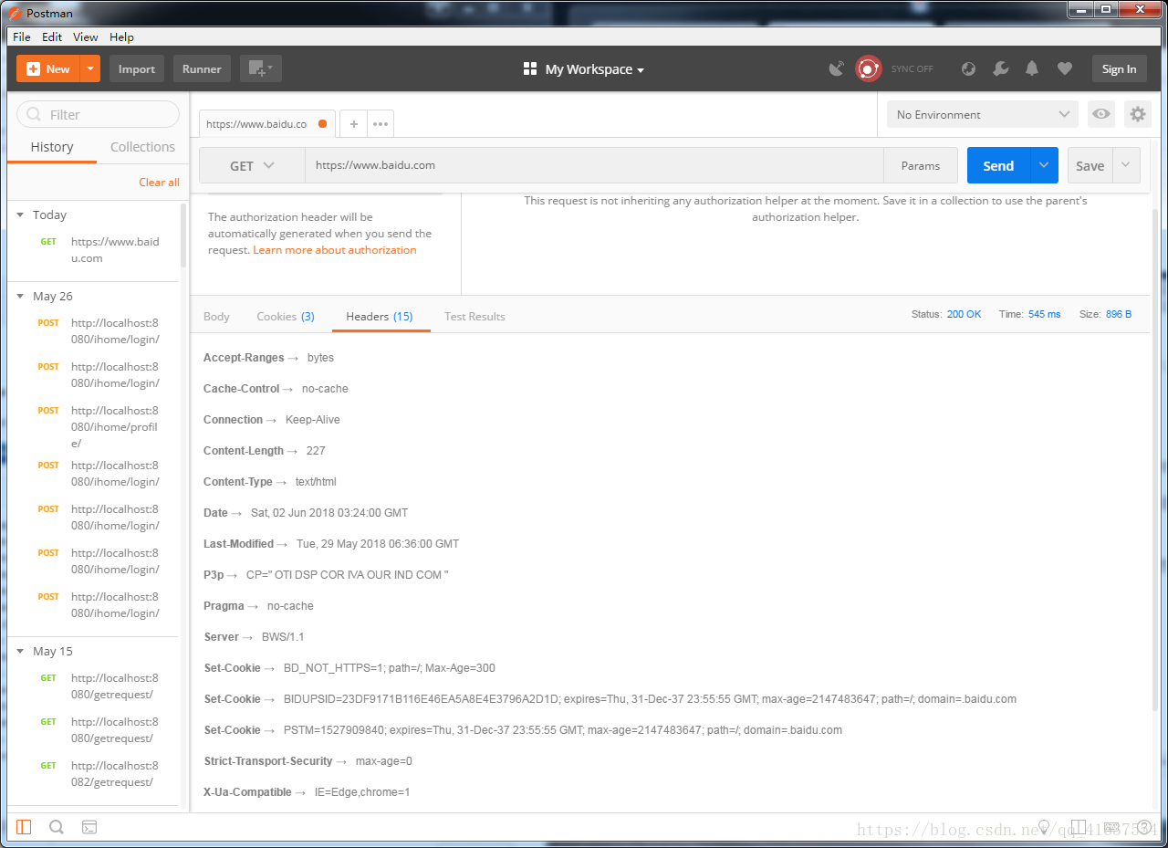The height and width of the screenshot is (848, 1168).
Task: Open the Runner
Action: pos(202,69)
